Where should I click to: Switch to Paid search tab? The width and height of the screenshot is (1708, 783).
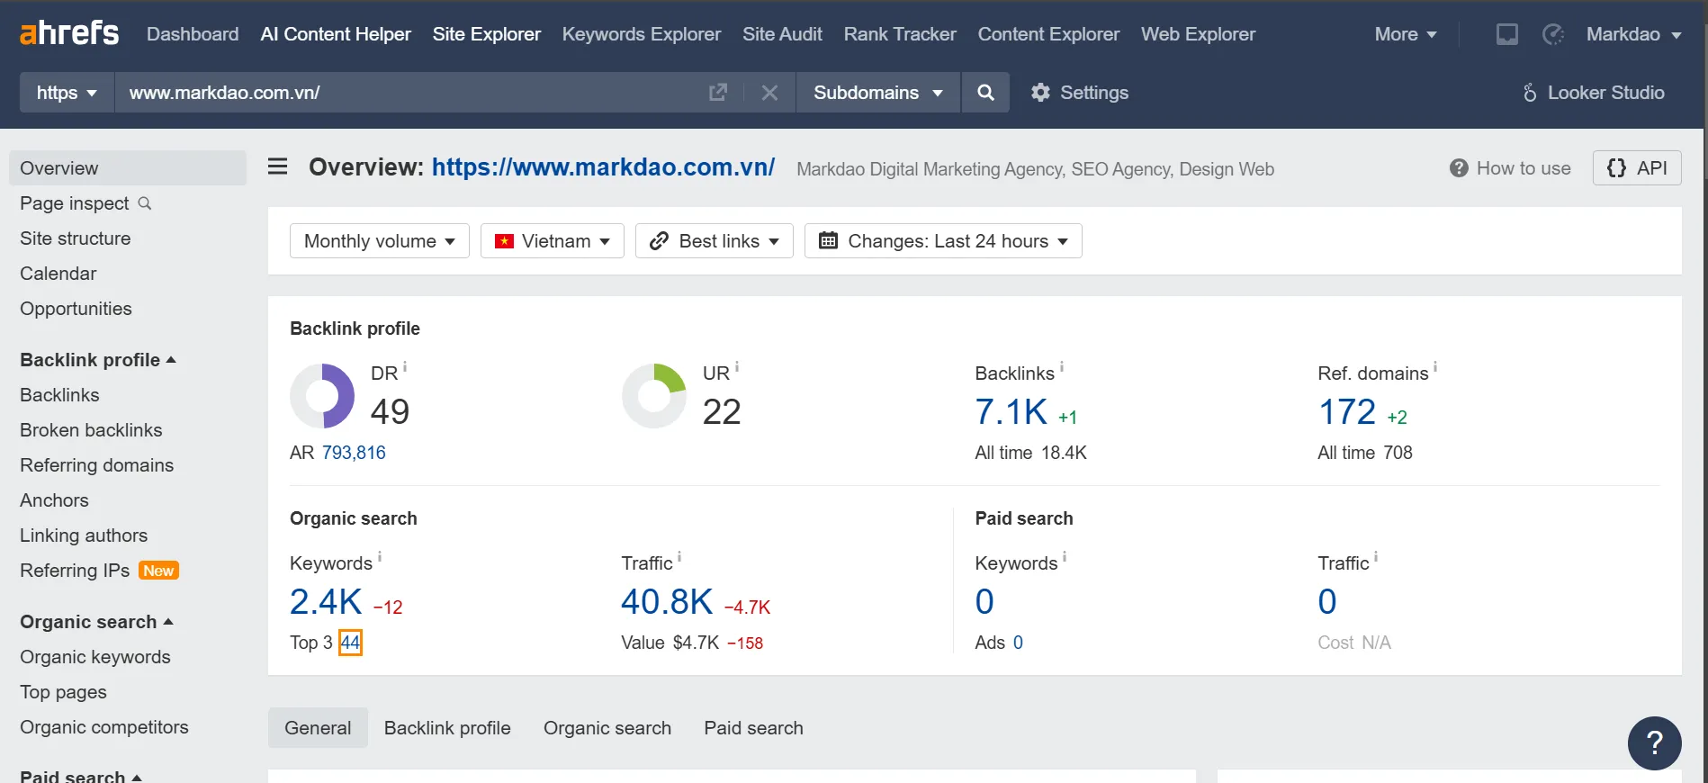753,728
